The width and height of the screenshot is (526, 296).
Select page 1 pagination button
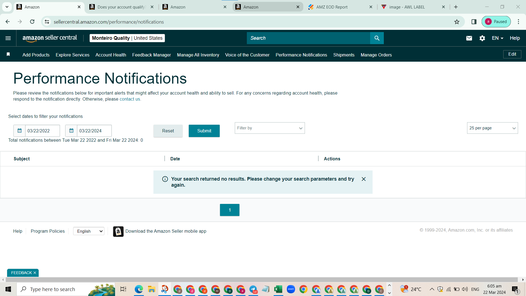pos(230,210)
